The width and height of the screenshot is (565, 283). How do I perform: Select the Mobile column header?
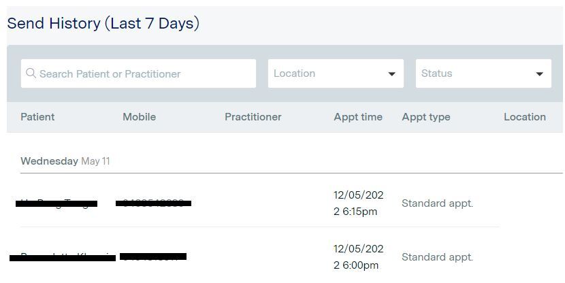click(x=139, y=117)
